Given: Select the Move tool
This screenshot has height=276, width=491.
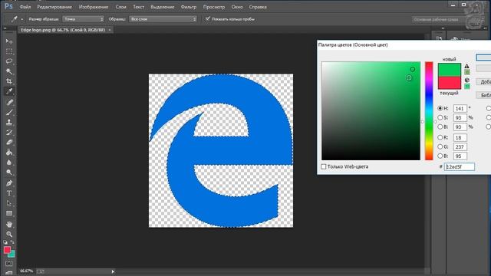Looking at the screenshot, I should coord(9,41).
